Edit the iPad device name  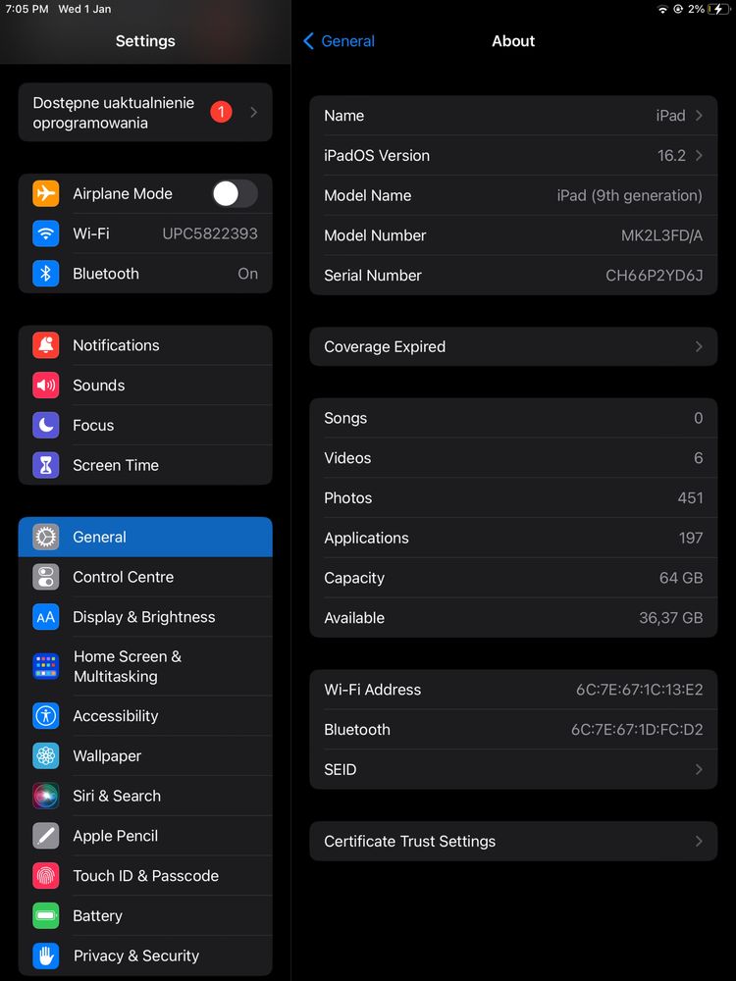coord(513,116)
